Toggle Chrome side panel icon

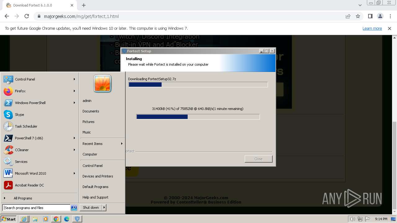(370, 16)
